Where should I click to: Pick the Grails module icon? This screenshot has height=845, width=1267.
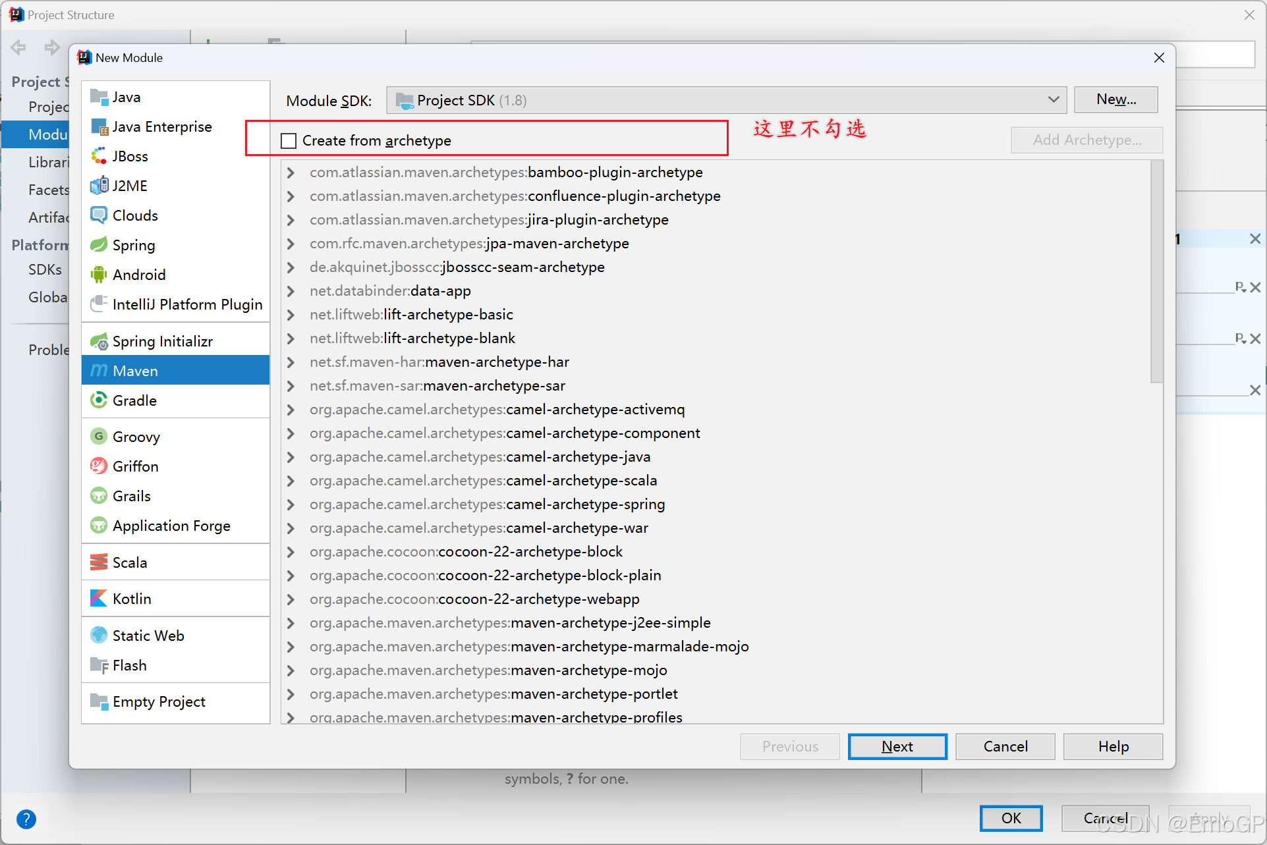click(x=99, y=496)
